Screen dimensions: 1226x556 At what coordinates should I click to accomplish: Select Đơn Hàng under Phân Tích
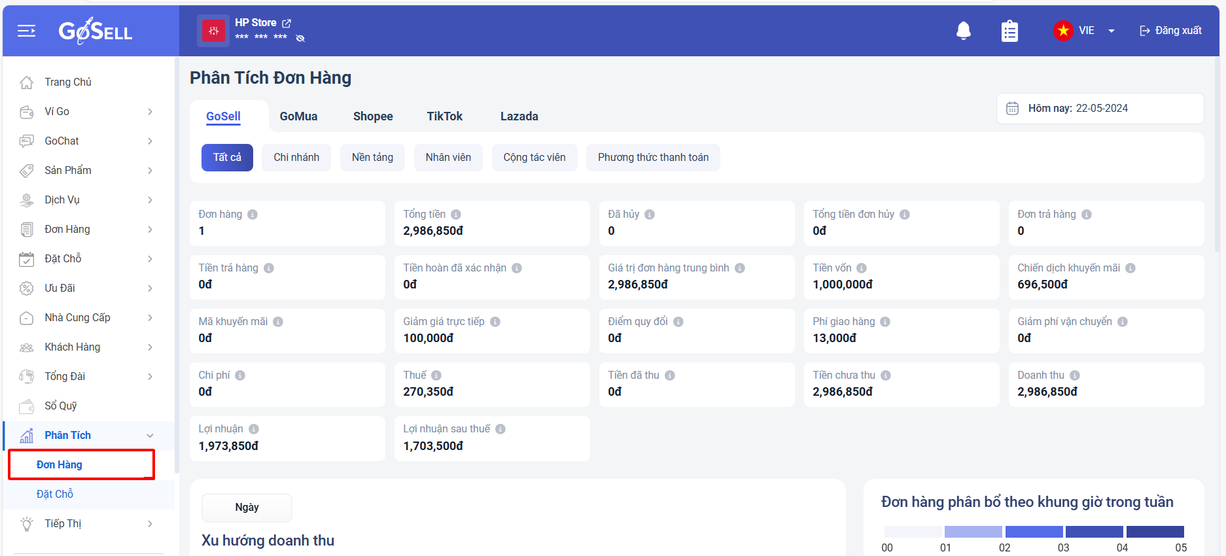pyautogui.click(x=60, y=464)
